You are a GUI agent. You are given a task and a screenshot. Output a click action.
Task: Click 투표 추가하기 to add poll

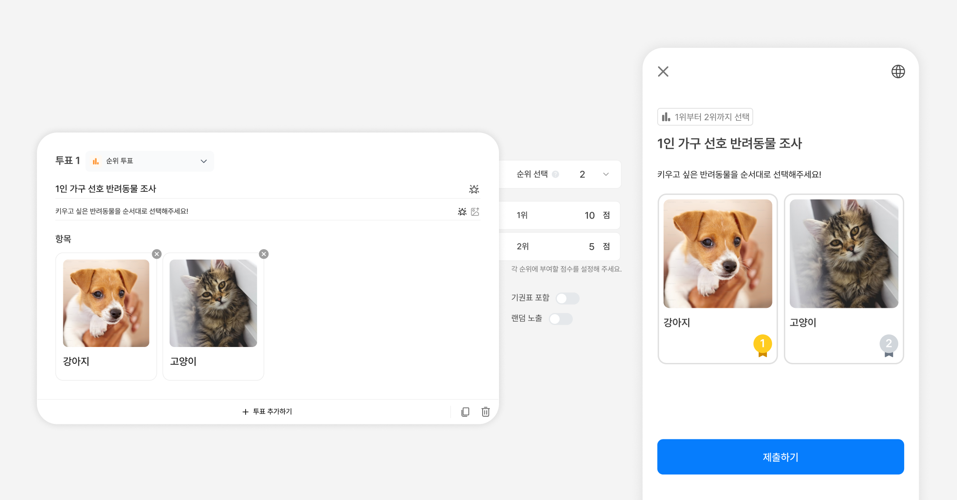point(267,412)
